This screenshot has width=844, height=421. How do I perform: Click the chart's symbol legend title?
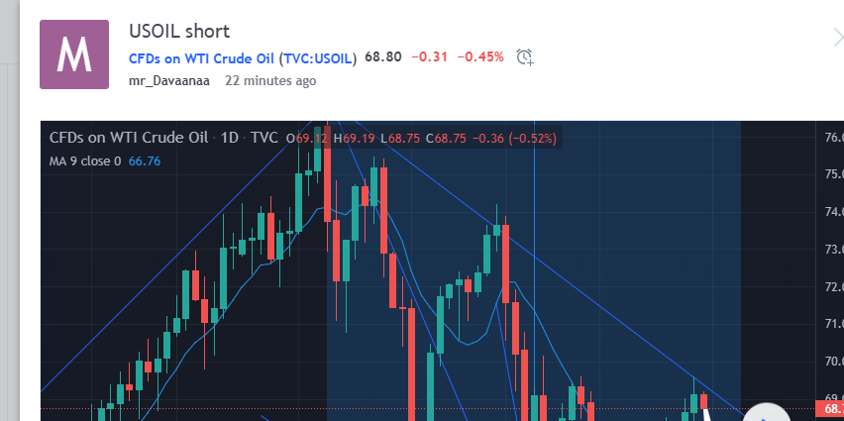point(128,139)
